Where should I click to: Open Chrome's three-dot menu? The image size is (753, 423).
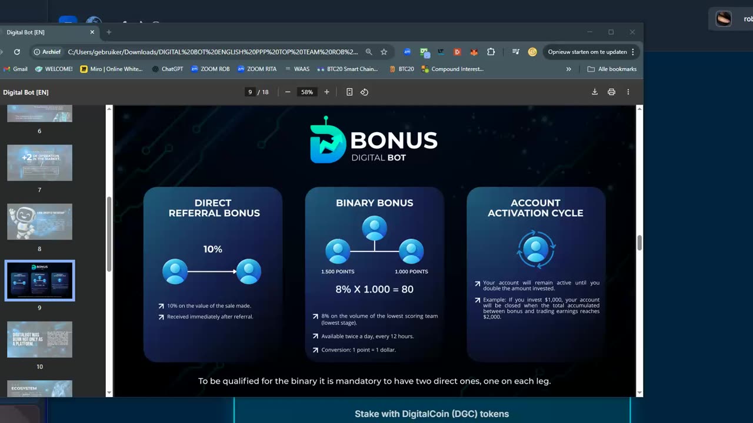point(633,52)
